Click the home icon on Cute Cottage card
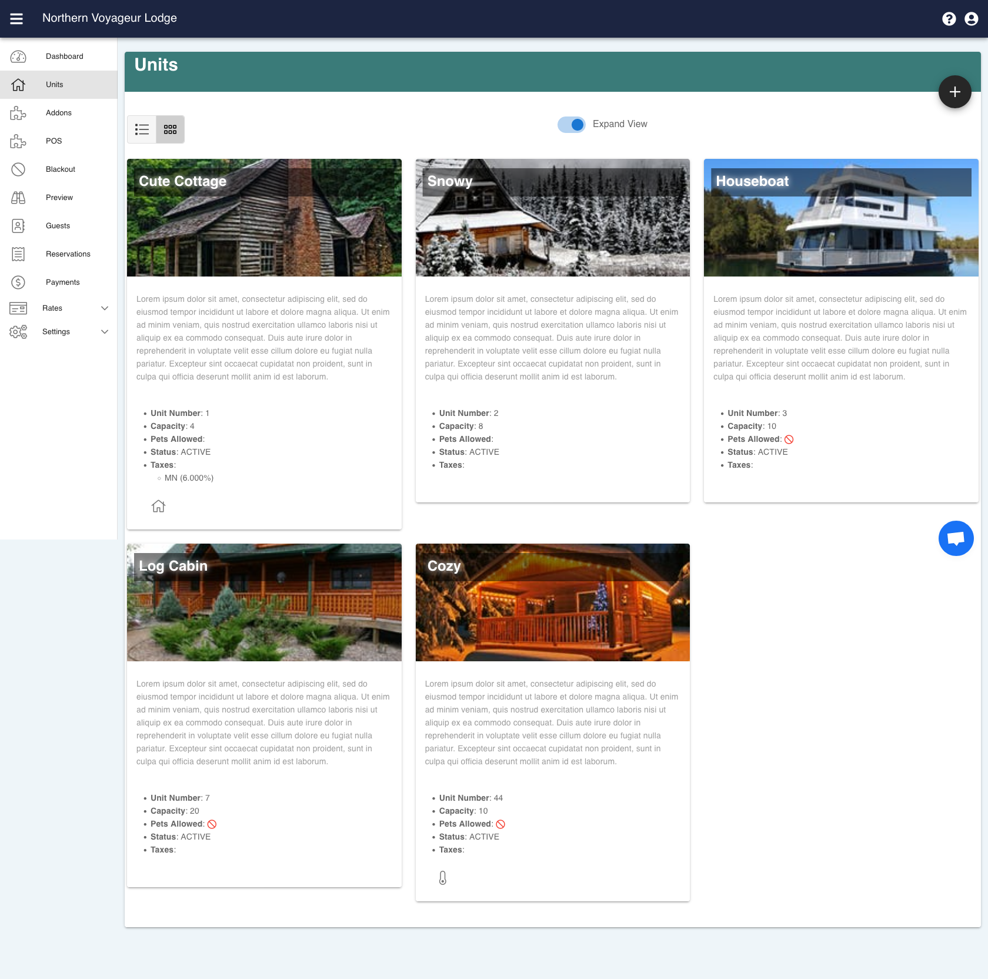 [158, 506]
